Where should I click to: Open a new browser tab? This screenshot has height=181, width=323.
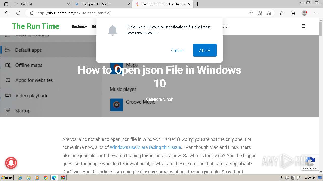(x=197, y=4)
